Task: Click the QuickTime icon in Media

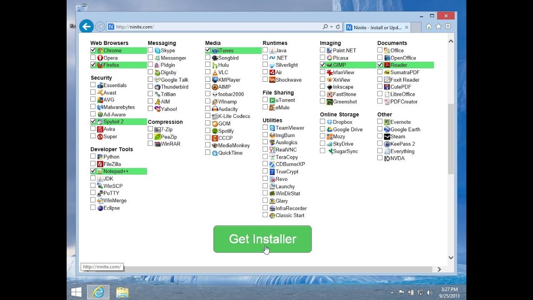Action: tap(215, 153)
